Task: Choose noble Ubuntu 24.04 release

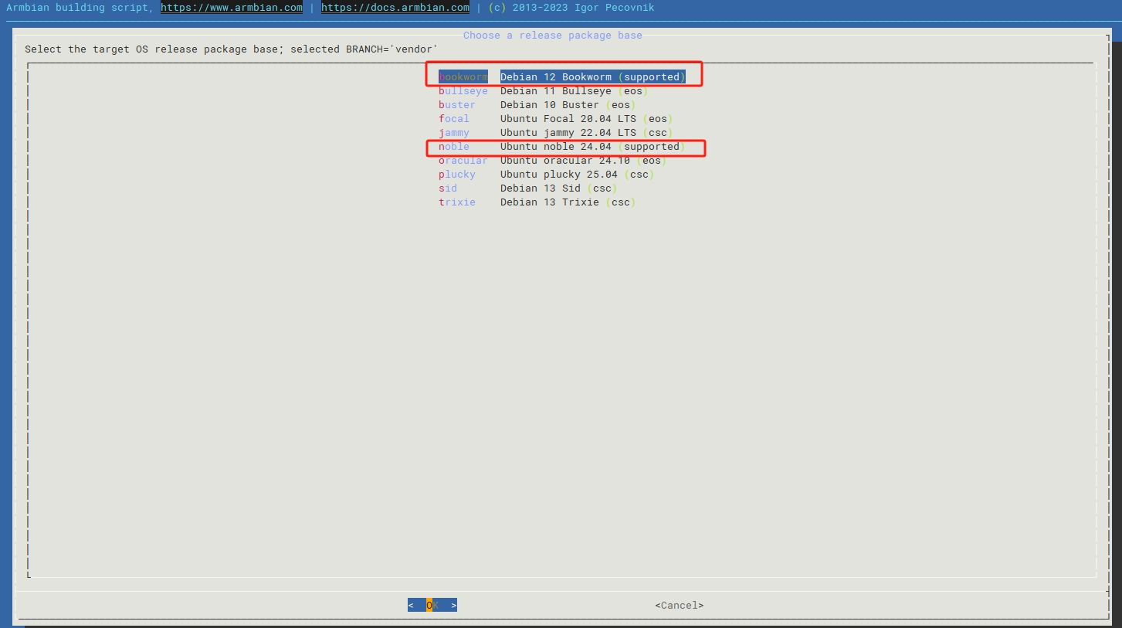Action: point(454,147)
